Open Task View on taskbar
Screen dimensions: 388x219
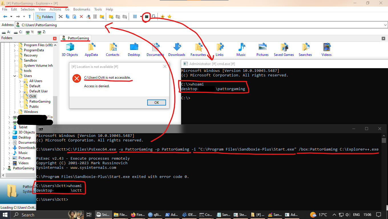point(89,215)
